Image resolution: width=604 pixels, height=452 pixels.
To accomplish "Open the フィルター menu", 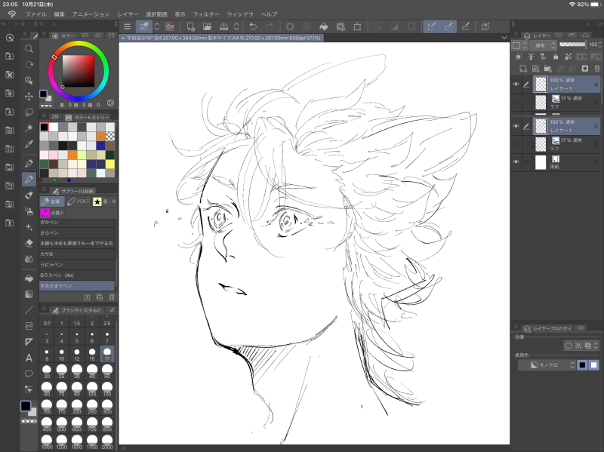I will (x=205, y=14).
